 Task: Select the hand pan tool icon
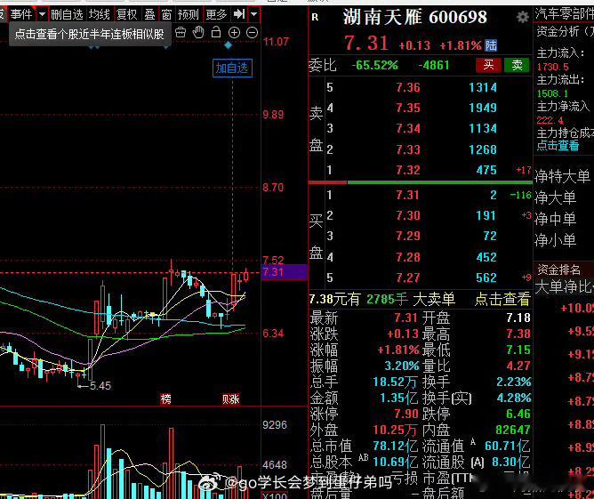coord(198,33)
